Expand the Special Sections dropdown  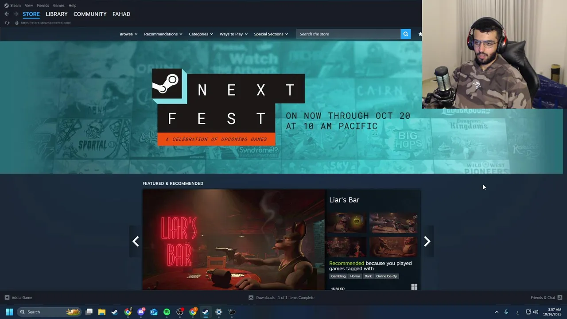(x=271, y=34)
